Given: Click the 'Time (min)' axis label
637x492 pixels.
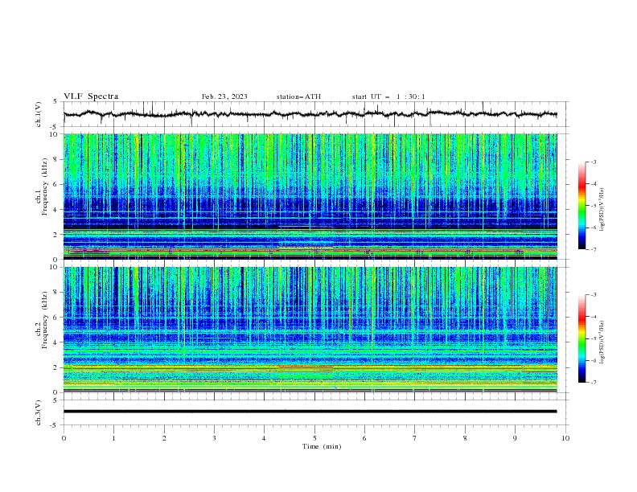Looking at the screenshot, I should pyautogui.click(x=322, y=446).
